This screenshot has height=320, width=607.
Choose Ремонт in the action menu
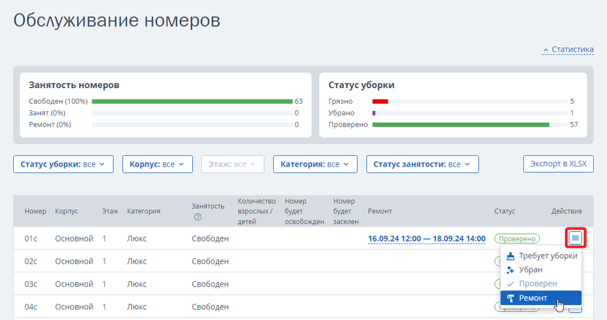541,298
